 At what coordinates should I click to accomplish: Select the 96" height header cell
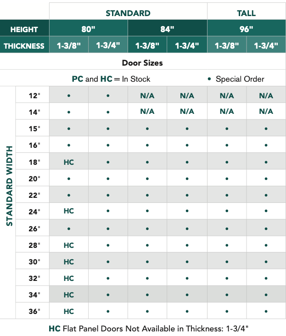click(x=246, y=29)
